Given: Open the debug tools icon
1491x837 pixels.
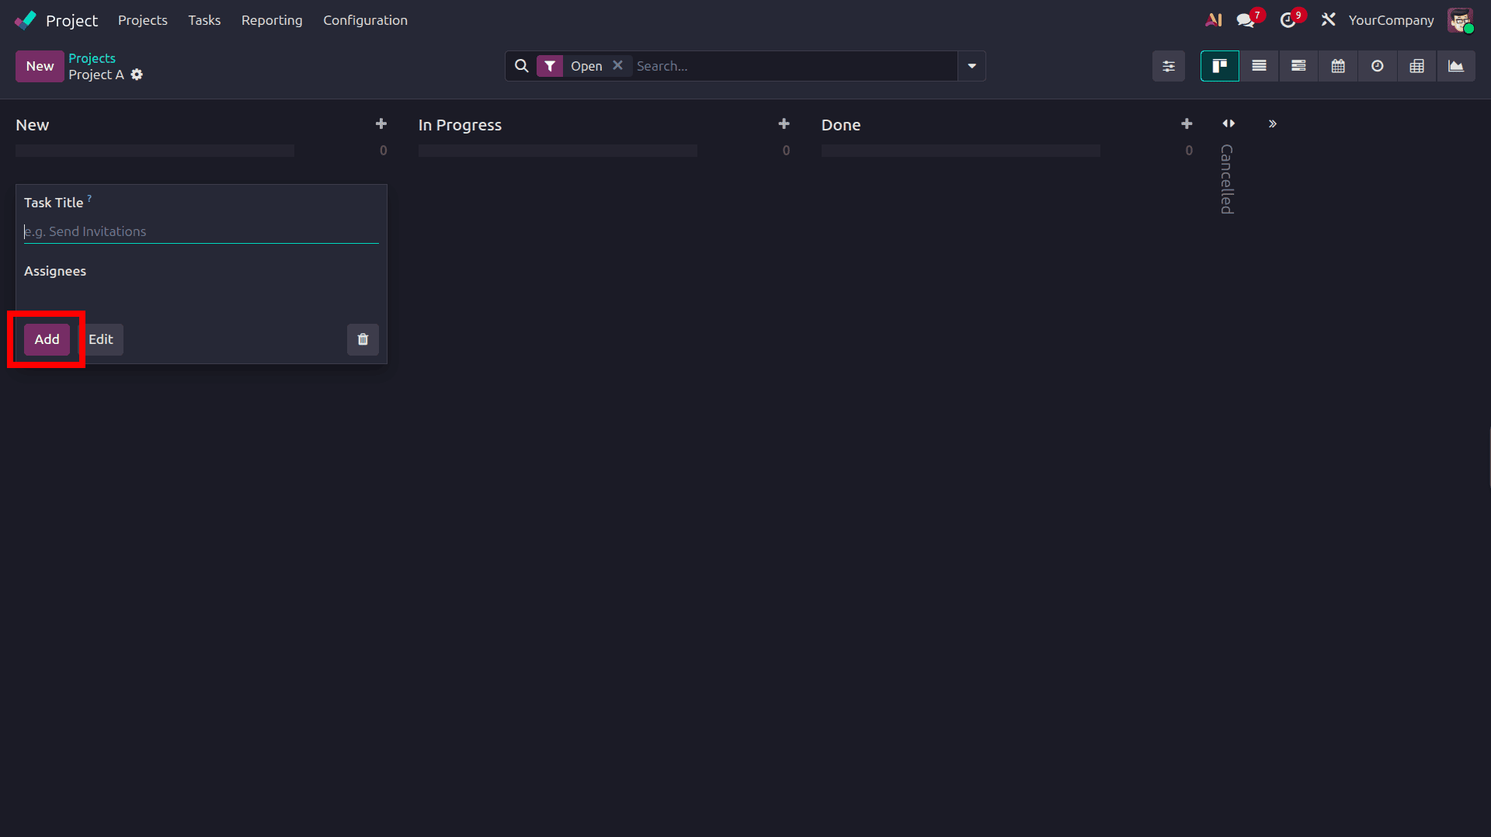Looking at the screenshot, I should tap(1328, 19).
